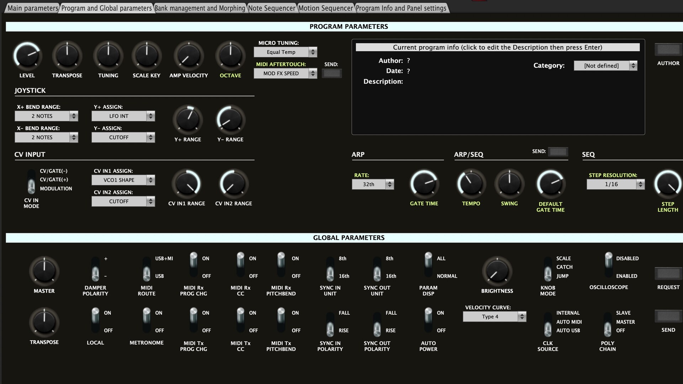Open the Category dropdown
Screen dimensions: 683x384
605,66
